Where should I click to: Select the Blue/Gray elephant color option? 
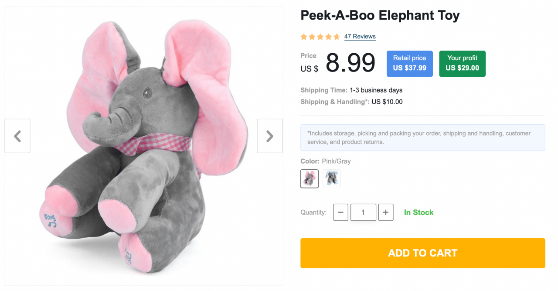(332, 178)
